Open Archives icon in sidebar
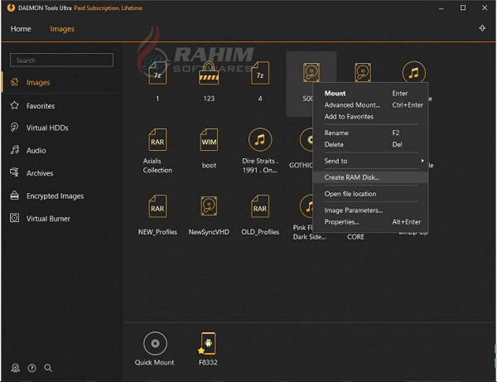 click(x=15, y=172)
